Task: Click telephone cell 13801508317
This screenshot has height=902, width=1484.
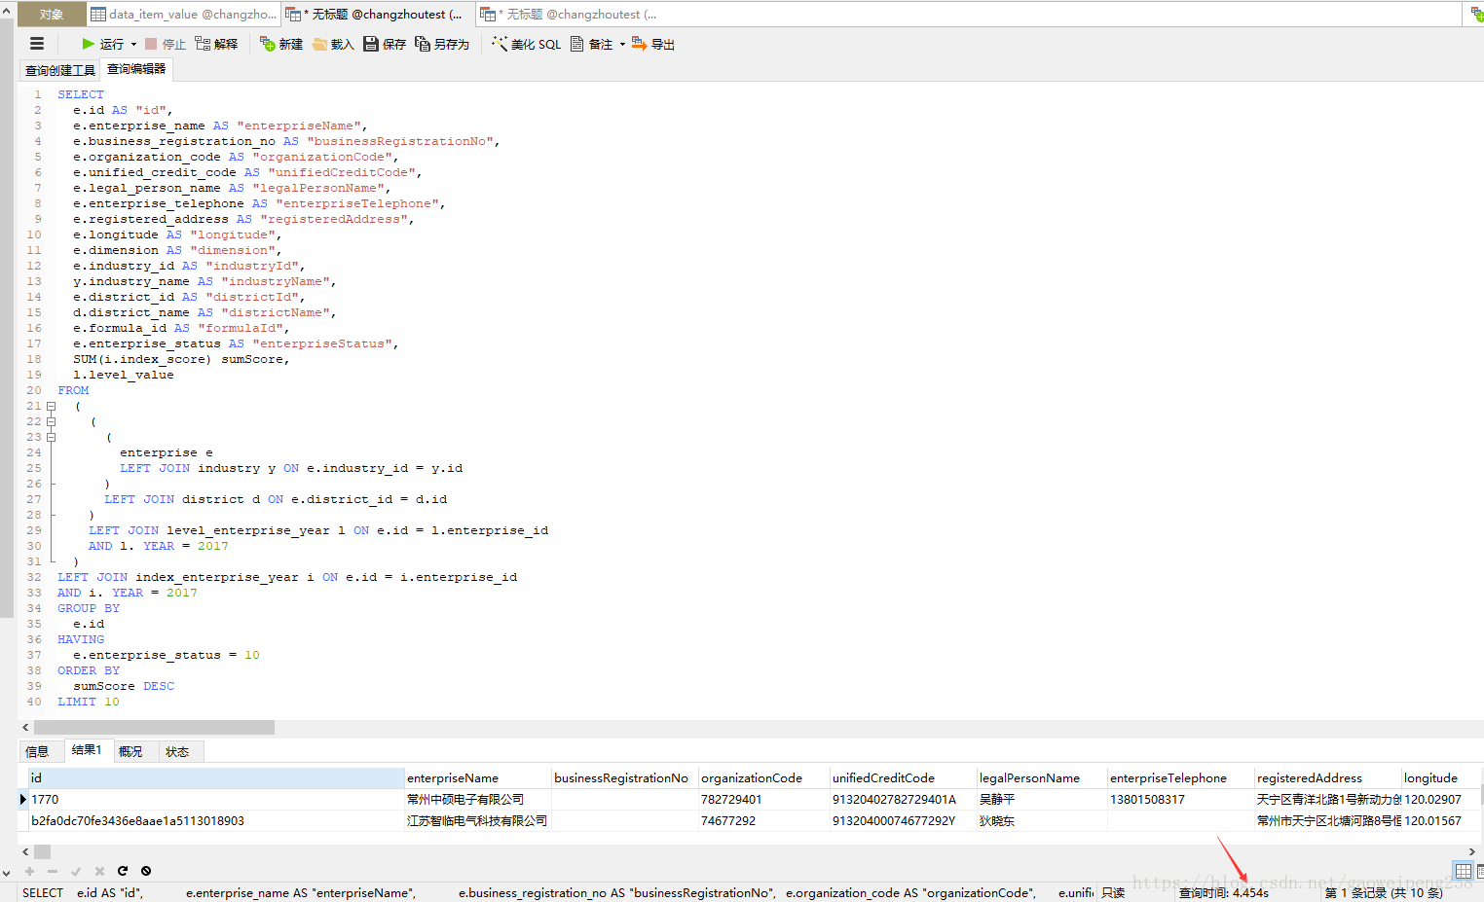Action: tap(1181, 799)
